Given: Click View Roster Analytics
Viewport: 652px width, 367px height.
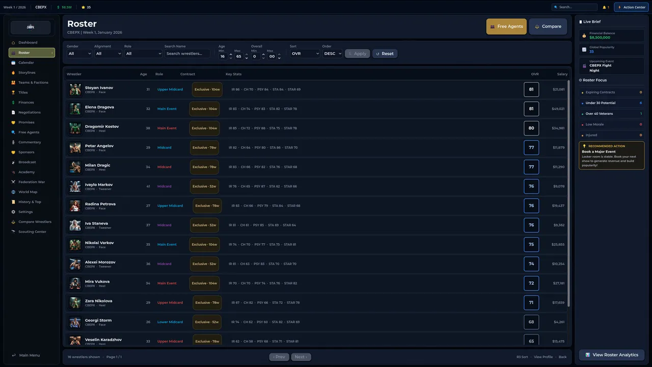Looking at the screenshot, I should click(612, 355).
